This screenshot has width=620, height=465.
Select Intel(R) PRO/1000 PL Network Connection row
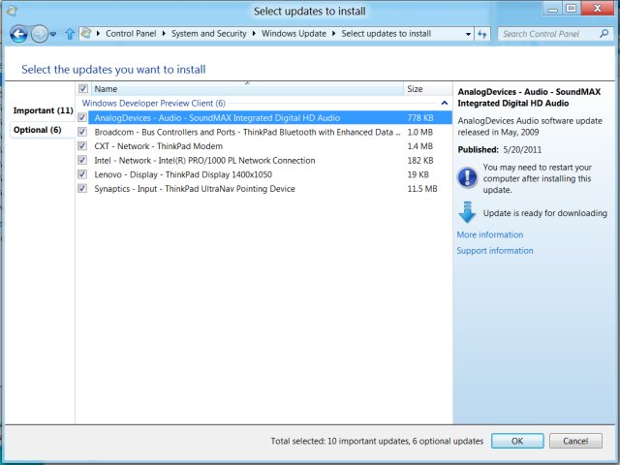[270, 161]
